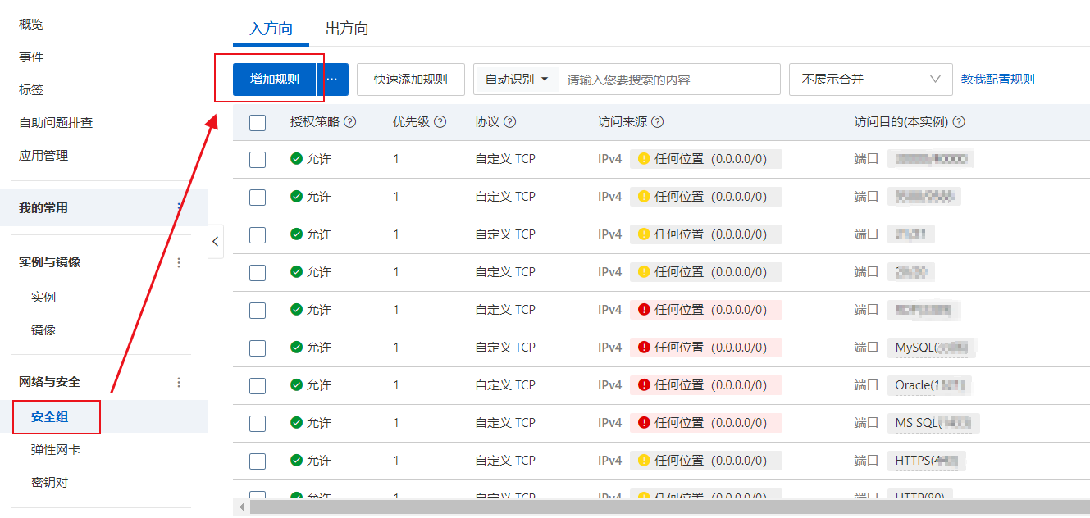
Task: Open the three-dot menu beside 网络与安全
Action: [180, 382]
